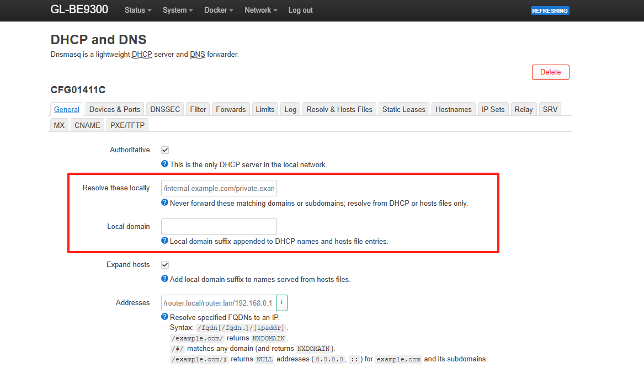The image size is (644, 368).
Task: Open the Static Leases tab
Action: click(x=404, y=109)
